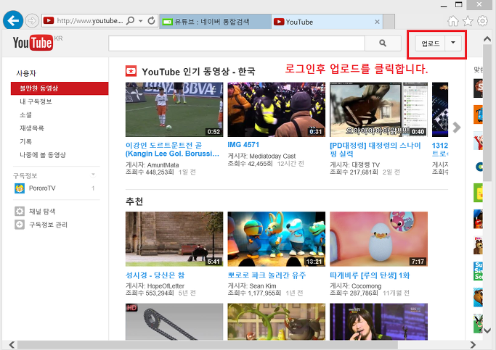Open the favorites star icon
This screenshot has width=496, height=350.
tap(468, 21)
